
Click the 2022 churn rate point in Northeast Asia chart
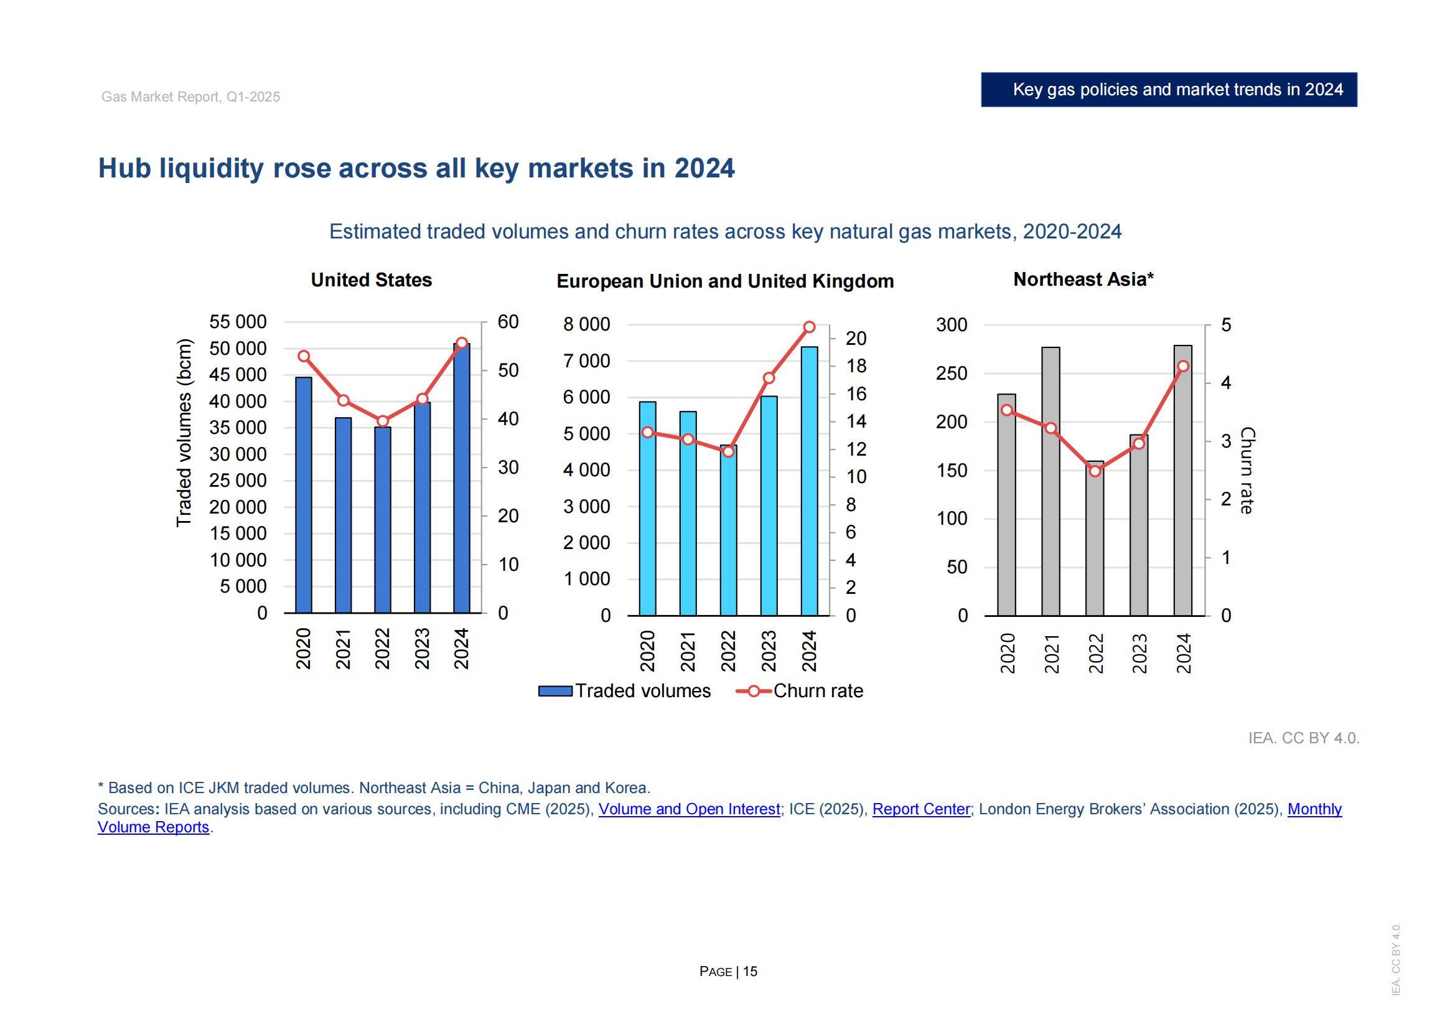1095,471
